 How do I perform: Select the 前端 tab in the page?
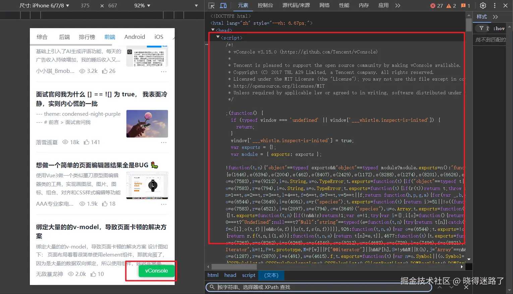click(x=110, y=37)
